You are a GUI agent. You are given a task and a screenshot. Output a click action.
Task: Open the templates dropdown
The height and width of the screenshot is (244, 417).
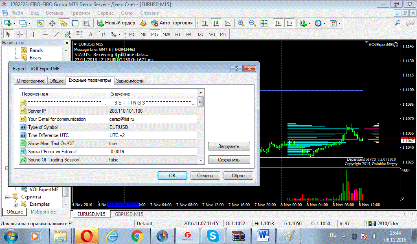(335, 23)
